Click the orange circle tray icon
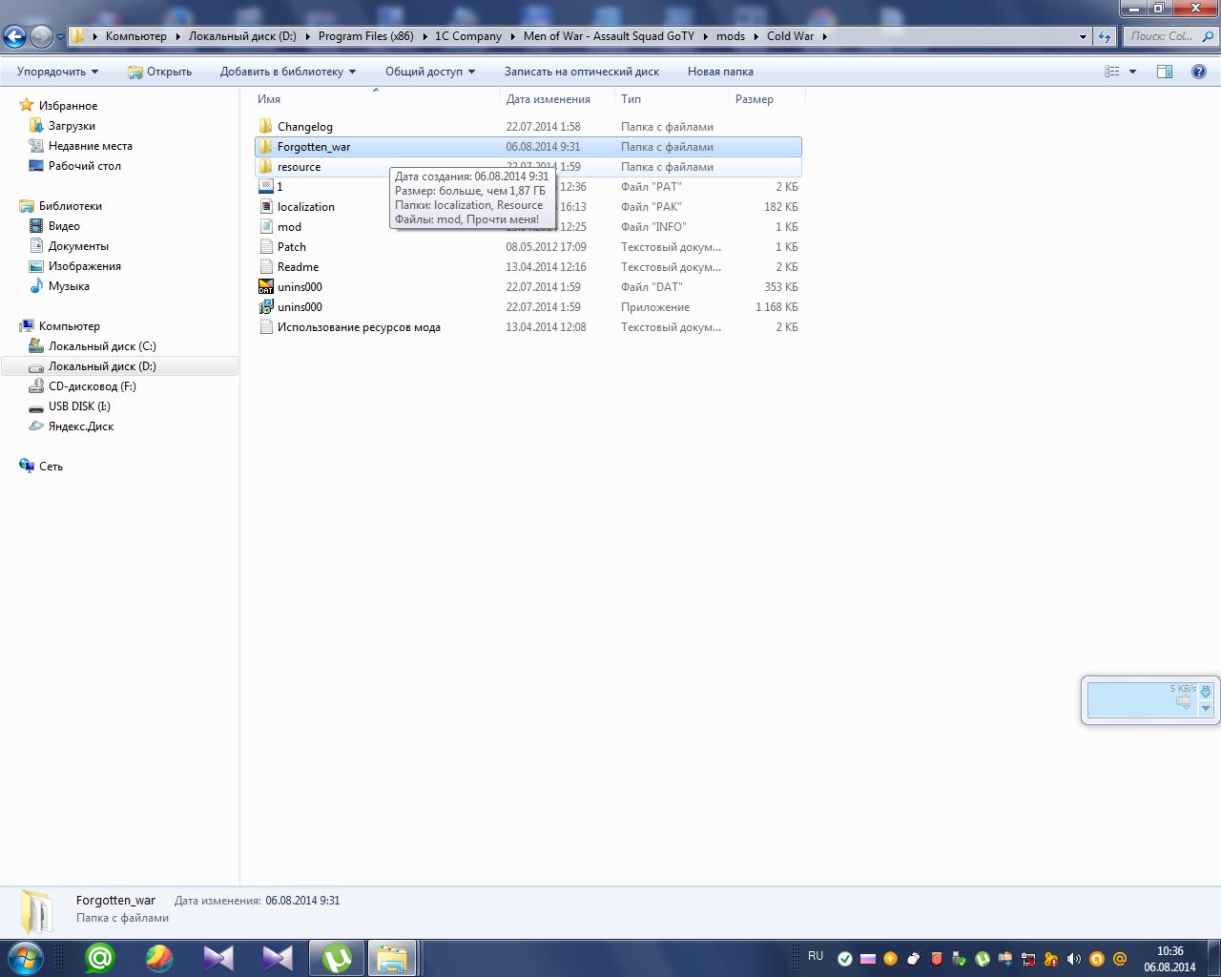This screenshot has height=977, width=1221. pyautogui.click(x=1097, y=959)
